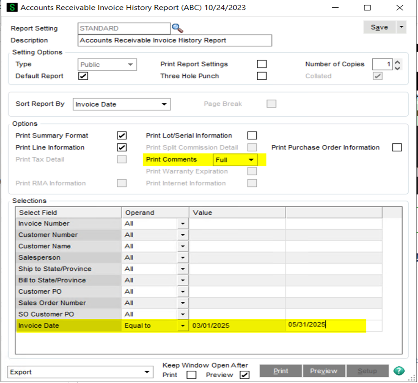
Task: Open the Customer Number operand dropdown
Action: point(182,235)
